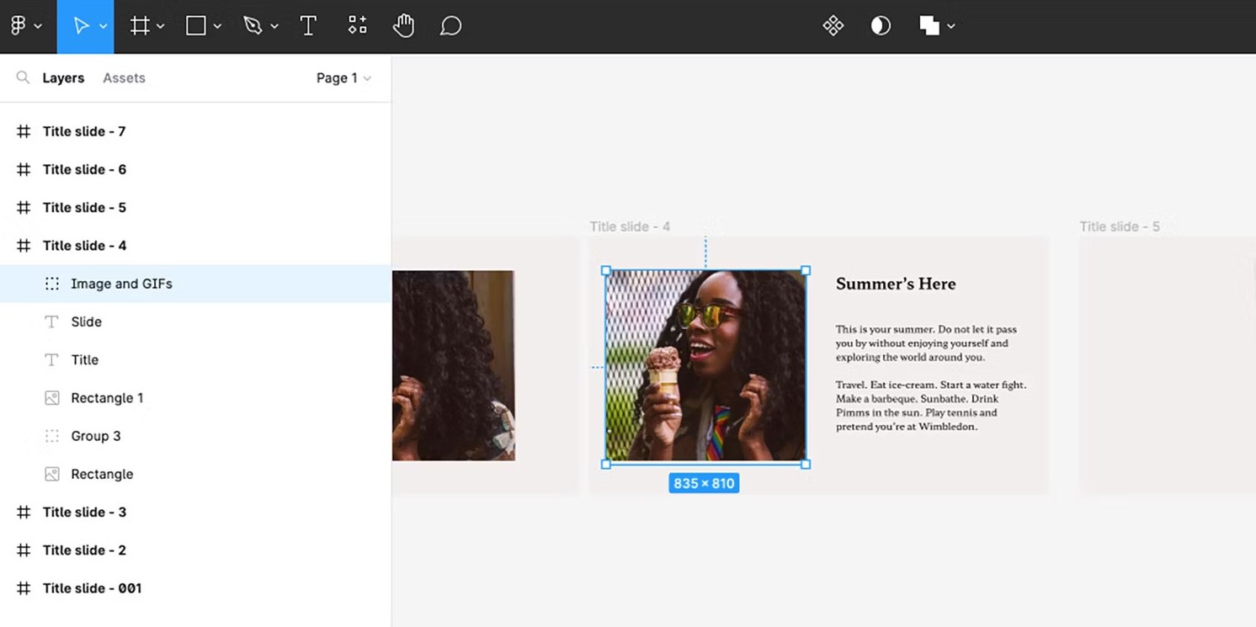Search layers using the magnifier icon
This screenshot has height=627, width=1256.
(x=23, y=77)
